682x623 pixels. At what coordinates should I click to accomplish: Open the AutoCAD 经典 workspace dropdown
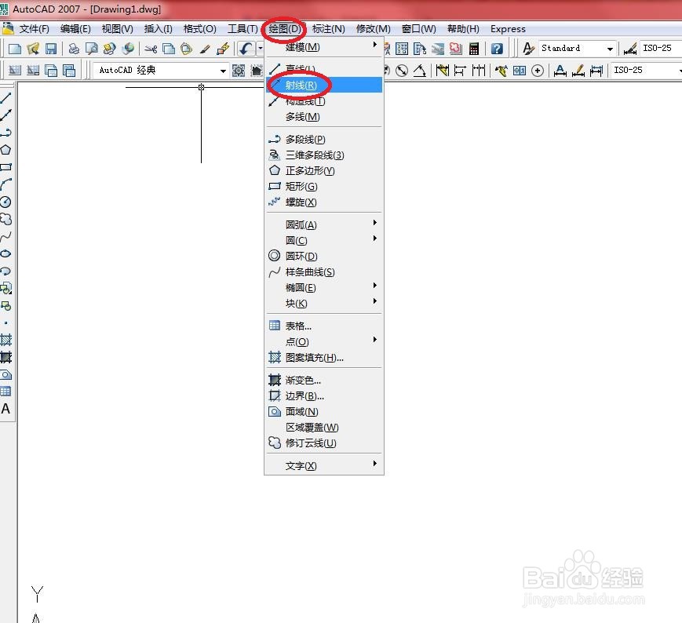click(223, 71)
